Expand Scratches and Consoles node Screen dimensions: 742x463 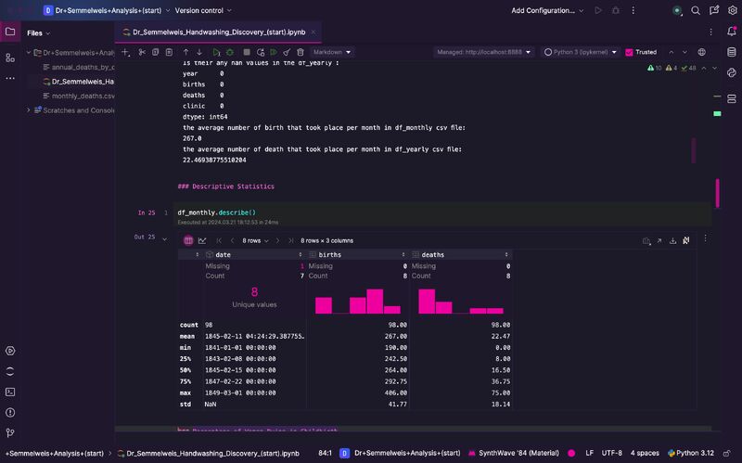(x=29, y=109)
